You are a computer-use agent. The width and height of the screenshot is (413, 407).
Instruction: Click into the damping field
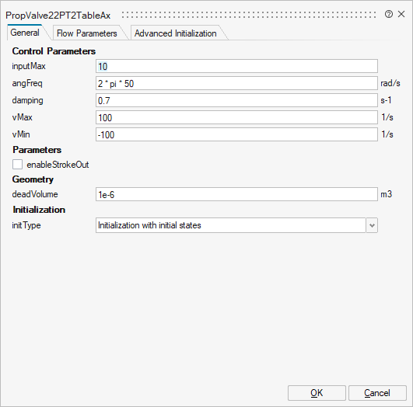[236, 100]
